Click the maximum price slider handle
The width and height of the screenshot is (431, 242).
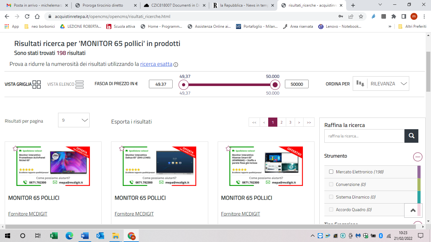275,84
